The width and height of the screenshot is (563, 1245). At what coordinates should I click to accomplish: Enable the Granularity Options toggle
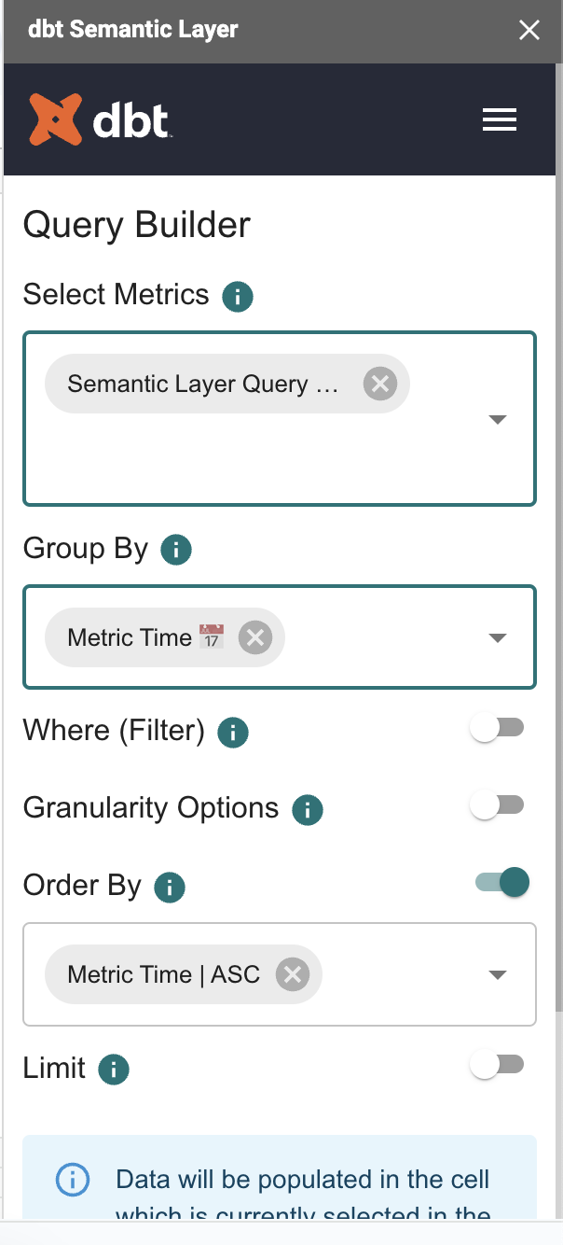pyautogui.click(x=498, y=804)
